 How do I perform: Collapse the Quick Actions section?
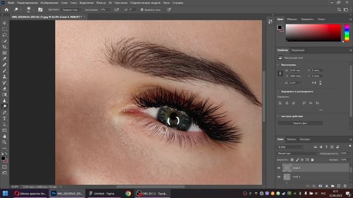click(x=278, y=117)
